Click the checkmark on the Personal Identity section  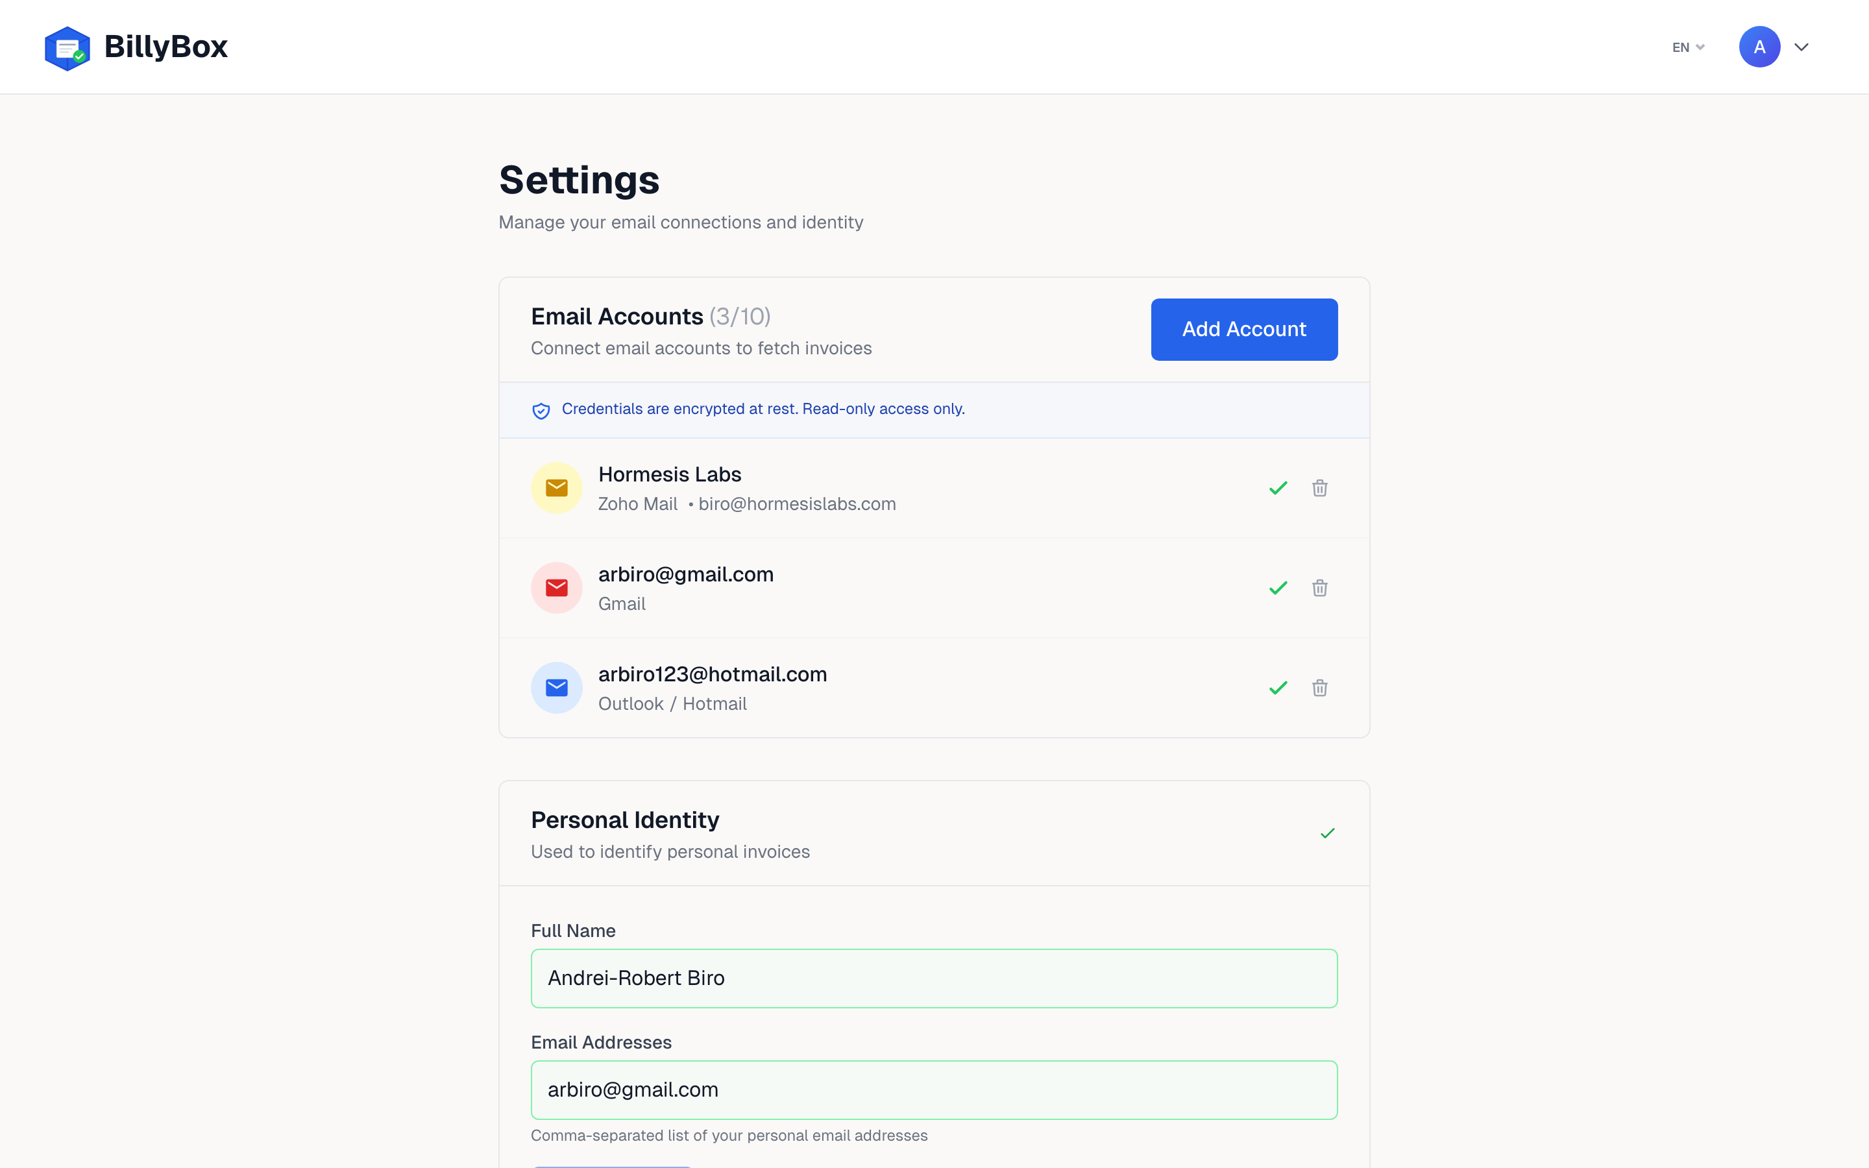pyautogui.click(x=1327, y=833)
